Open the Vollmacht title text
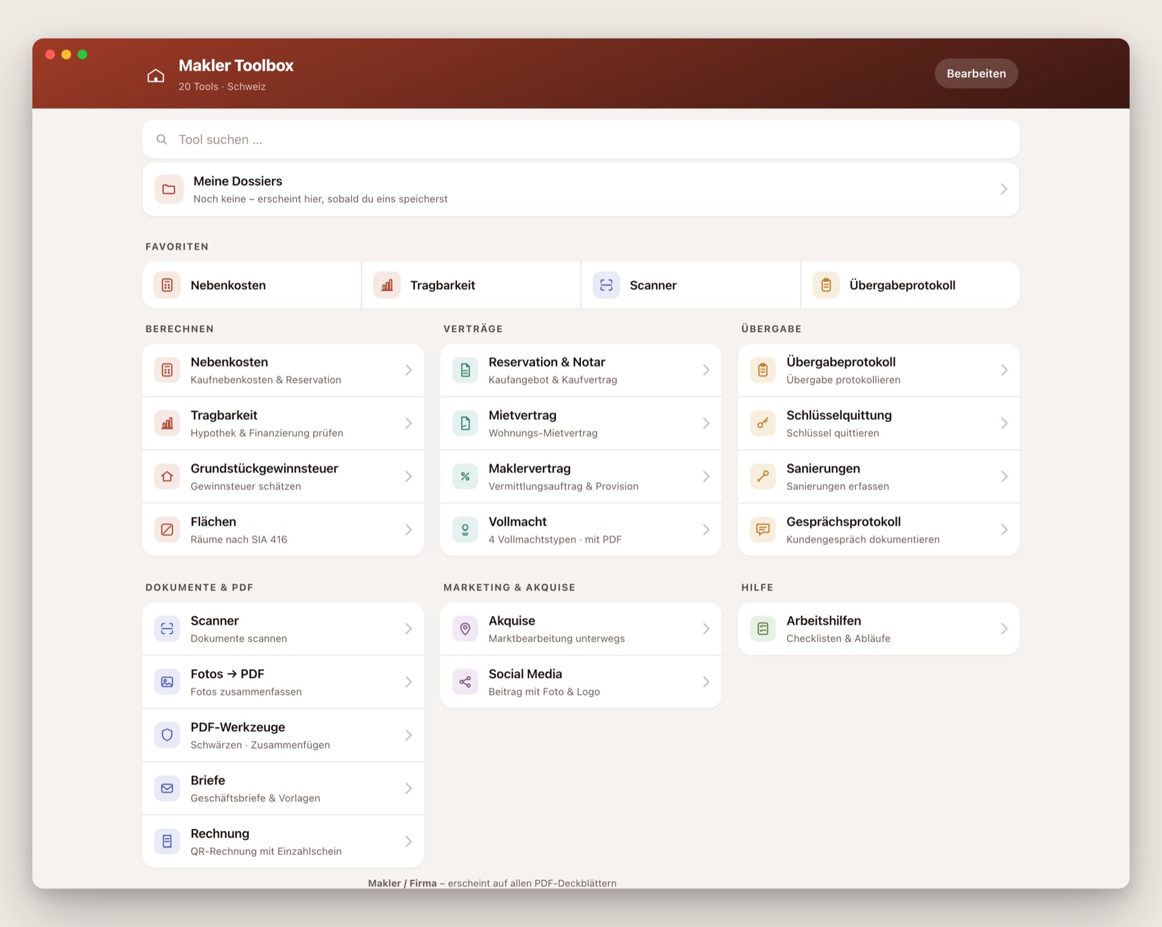This screenshot has height=927, width=1162. coord(518,521)
